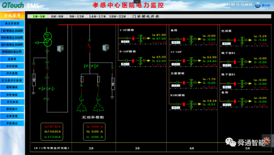
Task: Click yellow arrow of 11-16F feeder
Action: [x=200, y=61]
